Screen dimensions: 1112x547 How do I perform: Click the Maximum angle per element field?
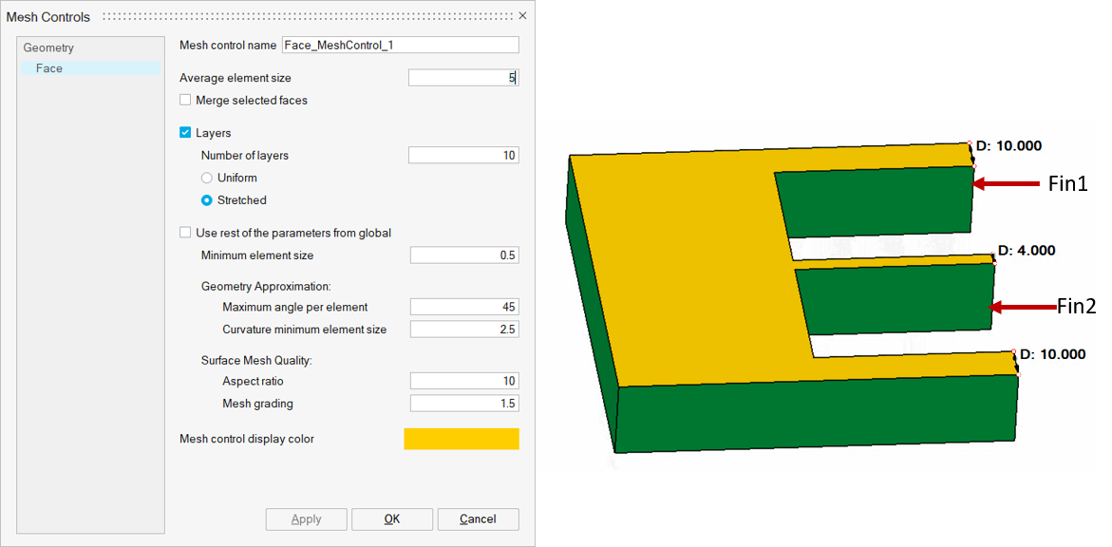coord(463,307)
